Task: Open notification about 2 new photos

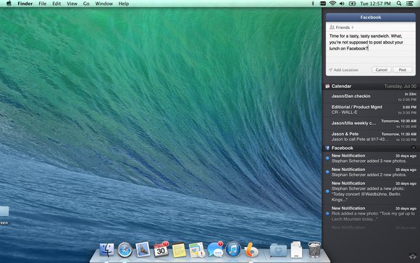Action: coord(371,172)
